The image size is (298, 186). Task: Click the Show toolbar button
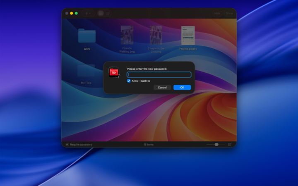tap(229, 13)
